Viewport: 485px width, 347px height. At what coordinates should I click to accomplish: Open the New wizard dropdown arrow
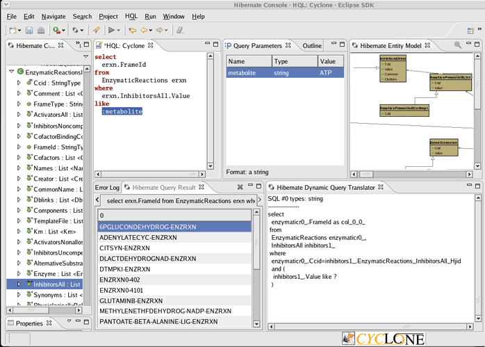[x=19, y=31]
